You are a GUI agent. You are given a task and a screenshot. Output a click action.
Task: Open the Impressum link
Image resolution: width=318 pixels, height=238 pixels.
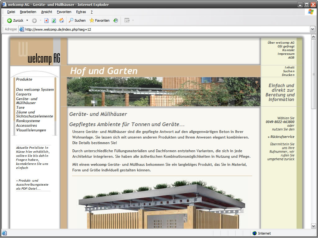click(286, 54)
